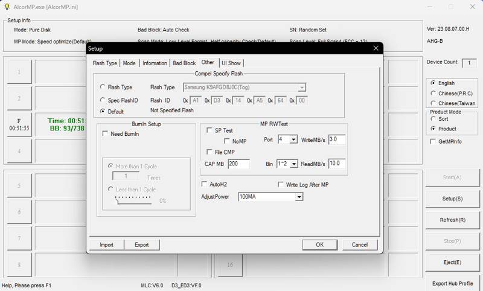483x291 pixels.
Task: Select the UI Show tab
Action: coord(231,63)
